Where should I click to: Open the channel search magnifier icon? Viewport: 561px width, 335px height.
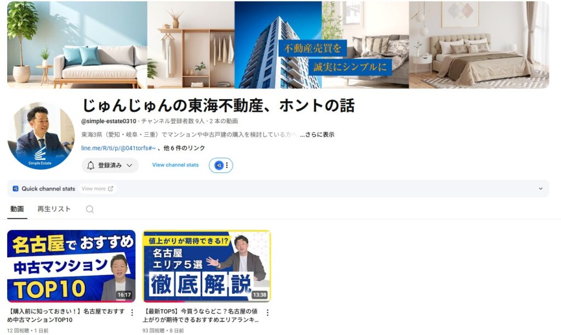(90, 209)
